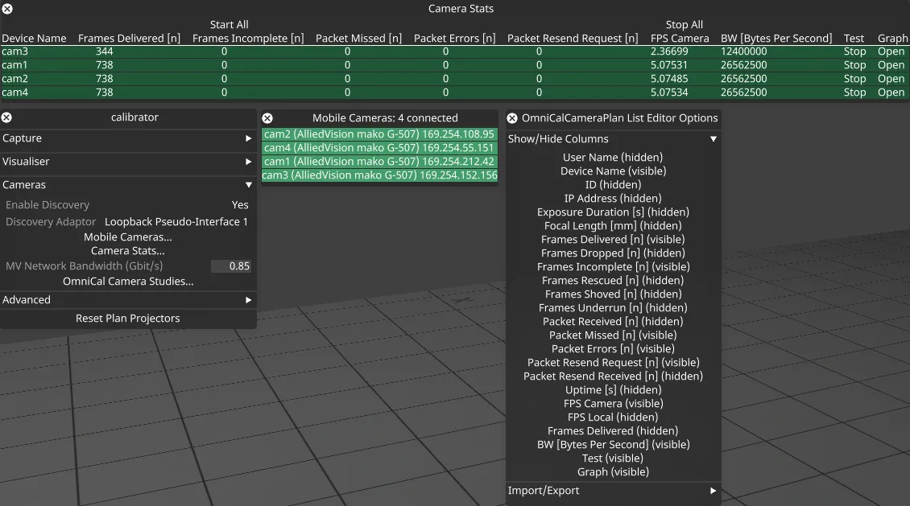The width and height of the screenshot is (910, 506).
Task: Open the graph for cam1
Action: [891, 65]
